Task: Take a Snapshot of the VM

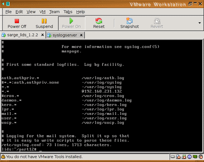Action: (129, 23)
